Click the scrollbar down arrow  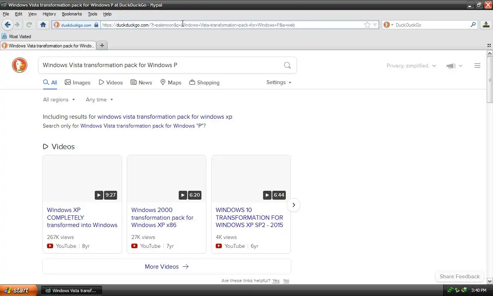click(x=490, y=281)
